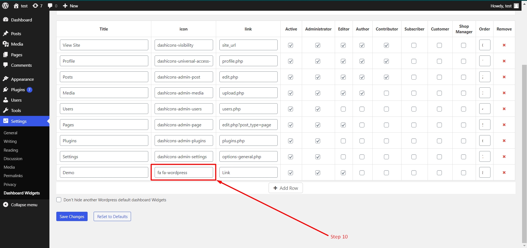527x248 pixels.
Task: Uncheck Contributor checkbox for Posts row
Action: pyautogui.click(x=386, y=77)
